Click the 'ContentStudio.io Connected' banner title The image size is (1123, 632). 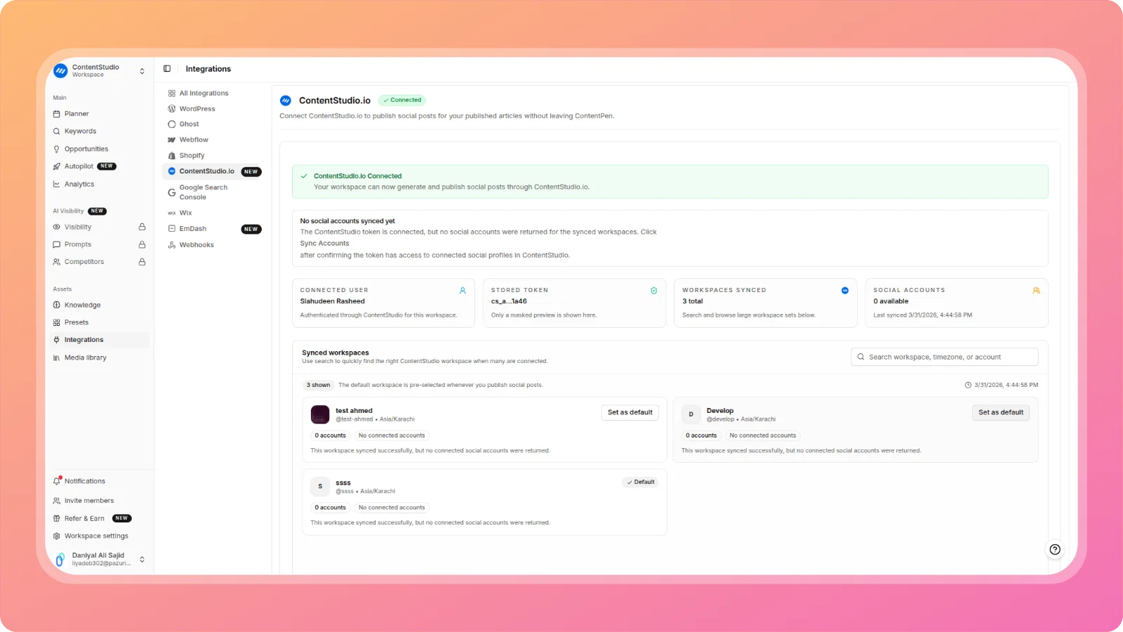(x=358, y=176)
